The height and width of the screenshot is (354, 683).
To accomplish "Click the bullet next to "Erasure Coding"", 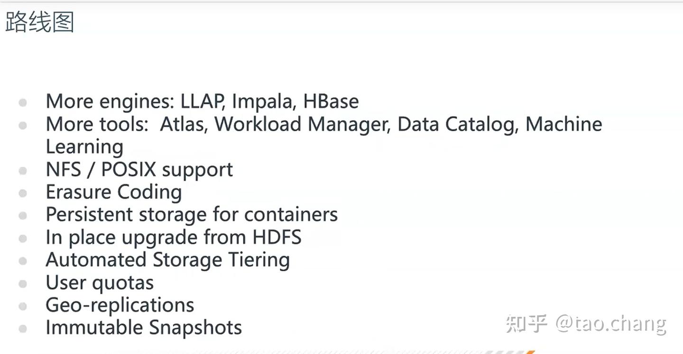I will tap(23, 193).
